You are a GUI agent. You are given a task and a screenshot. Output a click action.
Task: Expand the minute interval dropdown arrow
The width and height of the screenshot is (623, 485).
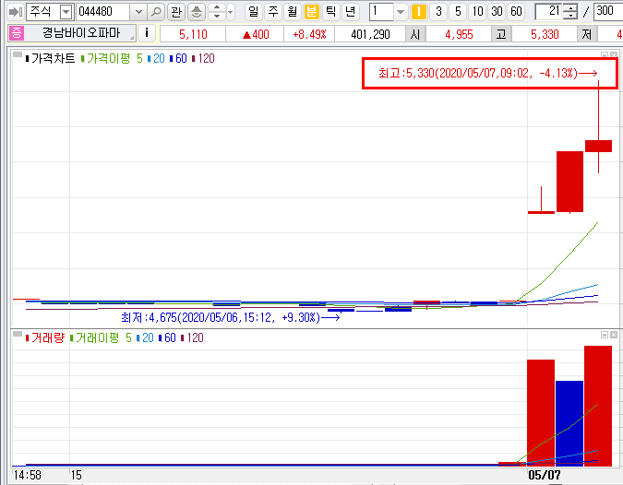click(x=401, y=12)
